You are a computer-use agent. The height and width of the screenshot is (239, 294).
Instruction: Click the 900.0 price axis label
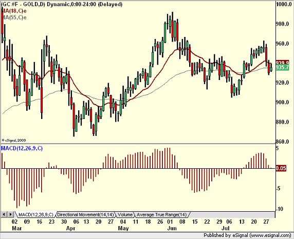[x=282, y=103]
